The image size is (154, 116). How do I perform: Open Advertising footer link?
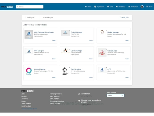[x=25, y=99]
